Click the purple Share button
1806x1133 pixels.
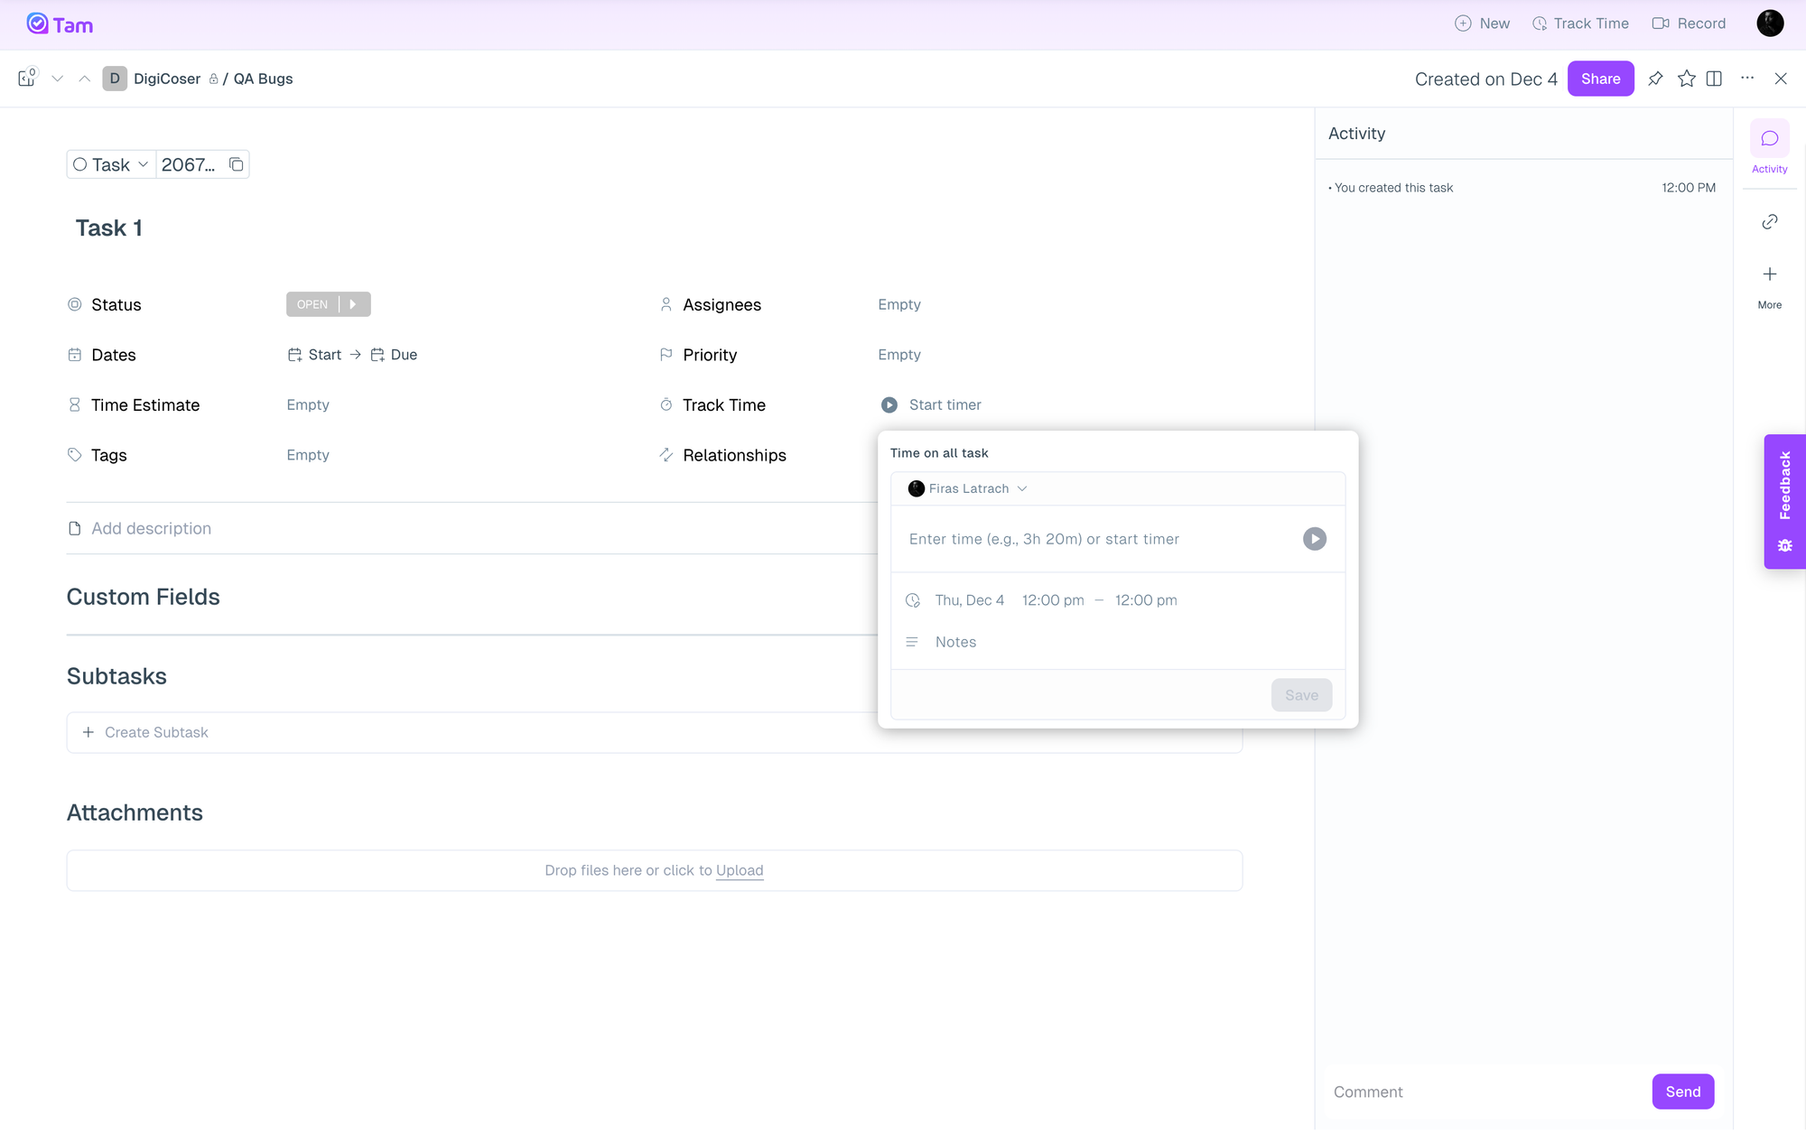(x=1600, y=79)
